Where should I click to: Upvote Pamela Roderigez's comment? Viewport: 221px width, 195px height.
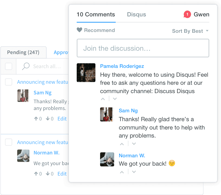[103, 99]
